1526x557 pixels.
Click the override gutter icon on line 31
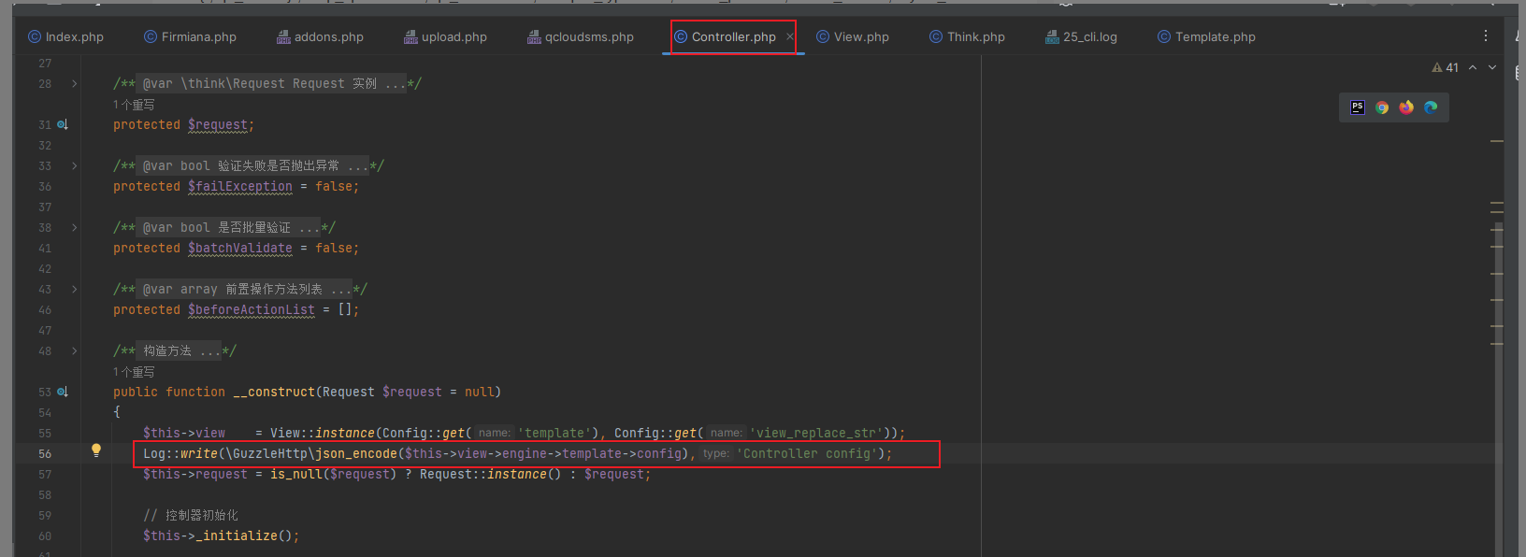point(63,124)
